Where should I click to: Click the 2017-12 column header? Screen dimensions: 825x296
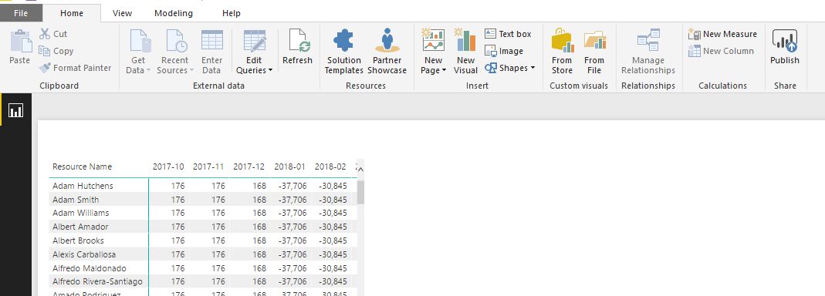pyautogui.click(x=249, y=166)
